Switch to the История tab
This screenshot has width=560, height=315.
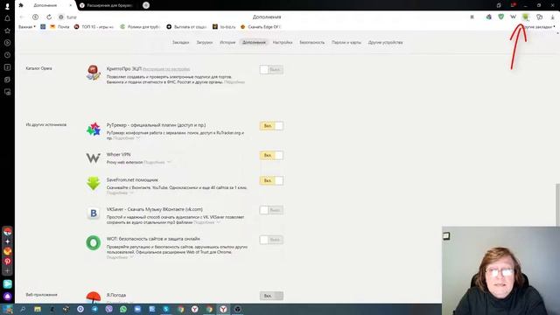(x=227, y=43)
